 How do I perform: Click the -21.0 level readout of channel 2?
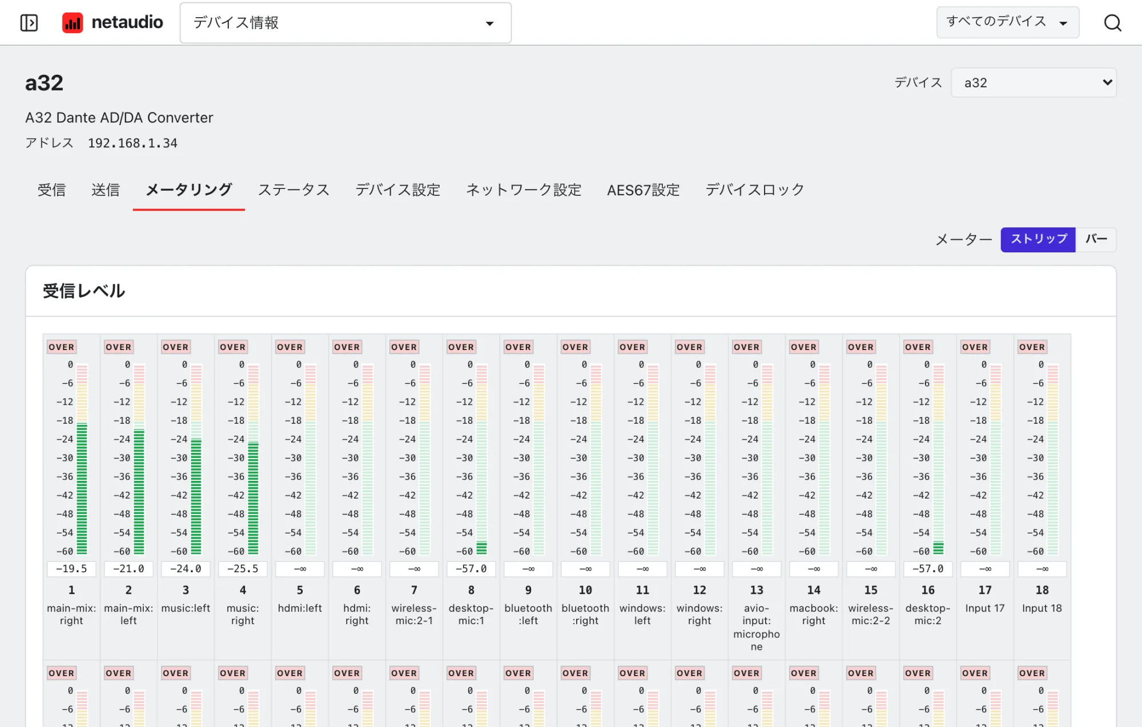tap(128, 569)
